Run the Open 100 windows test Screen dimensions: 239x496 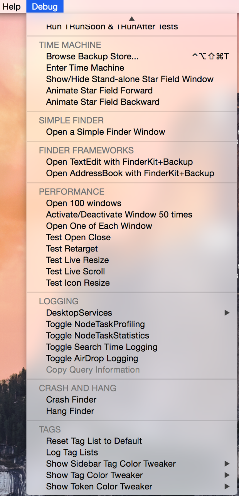click(84, 203)
